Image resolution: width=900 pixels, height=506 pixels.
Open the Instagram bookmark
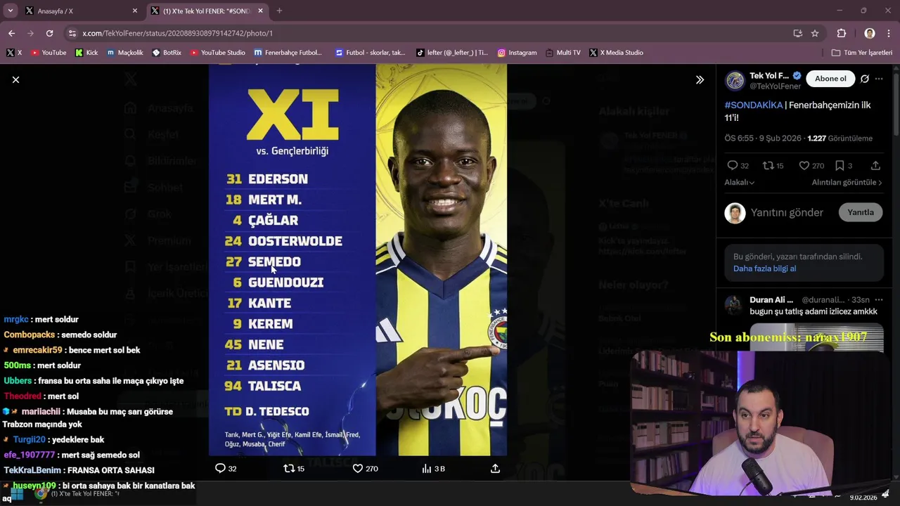[517, 53]
